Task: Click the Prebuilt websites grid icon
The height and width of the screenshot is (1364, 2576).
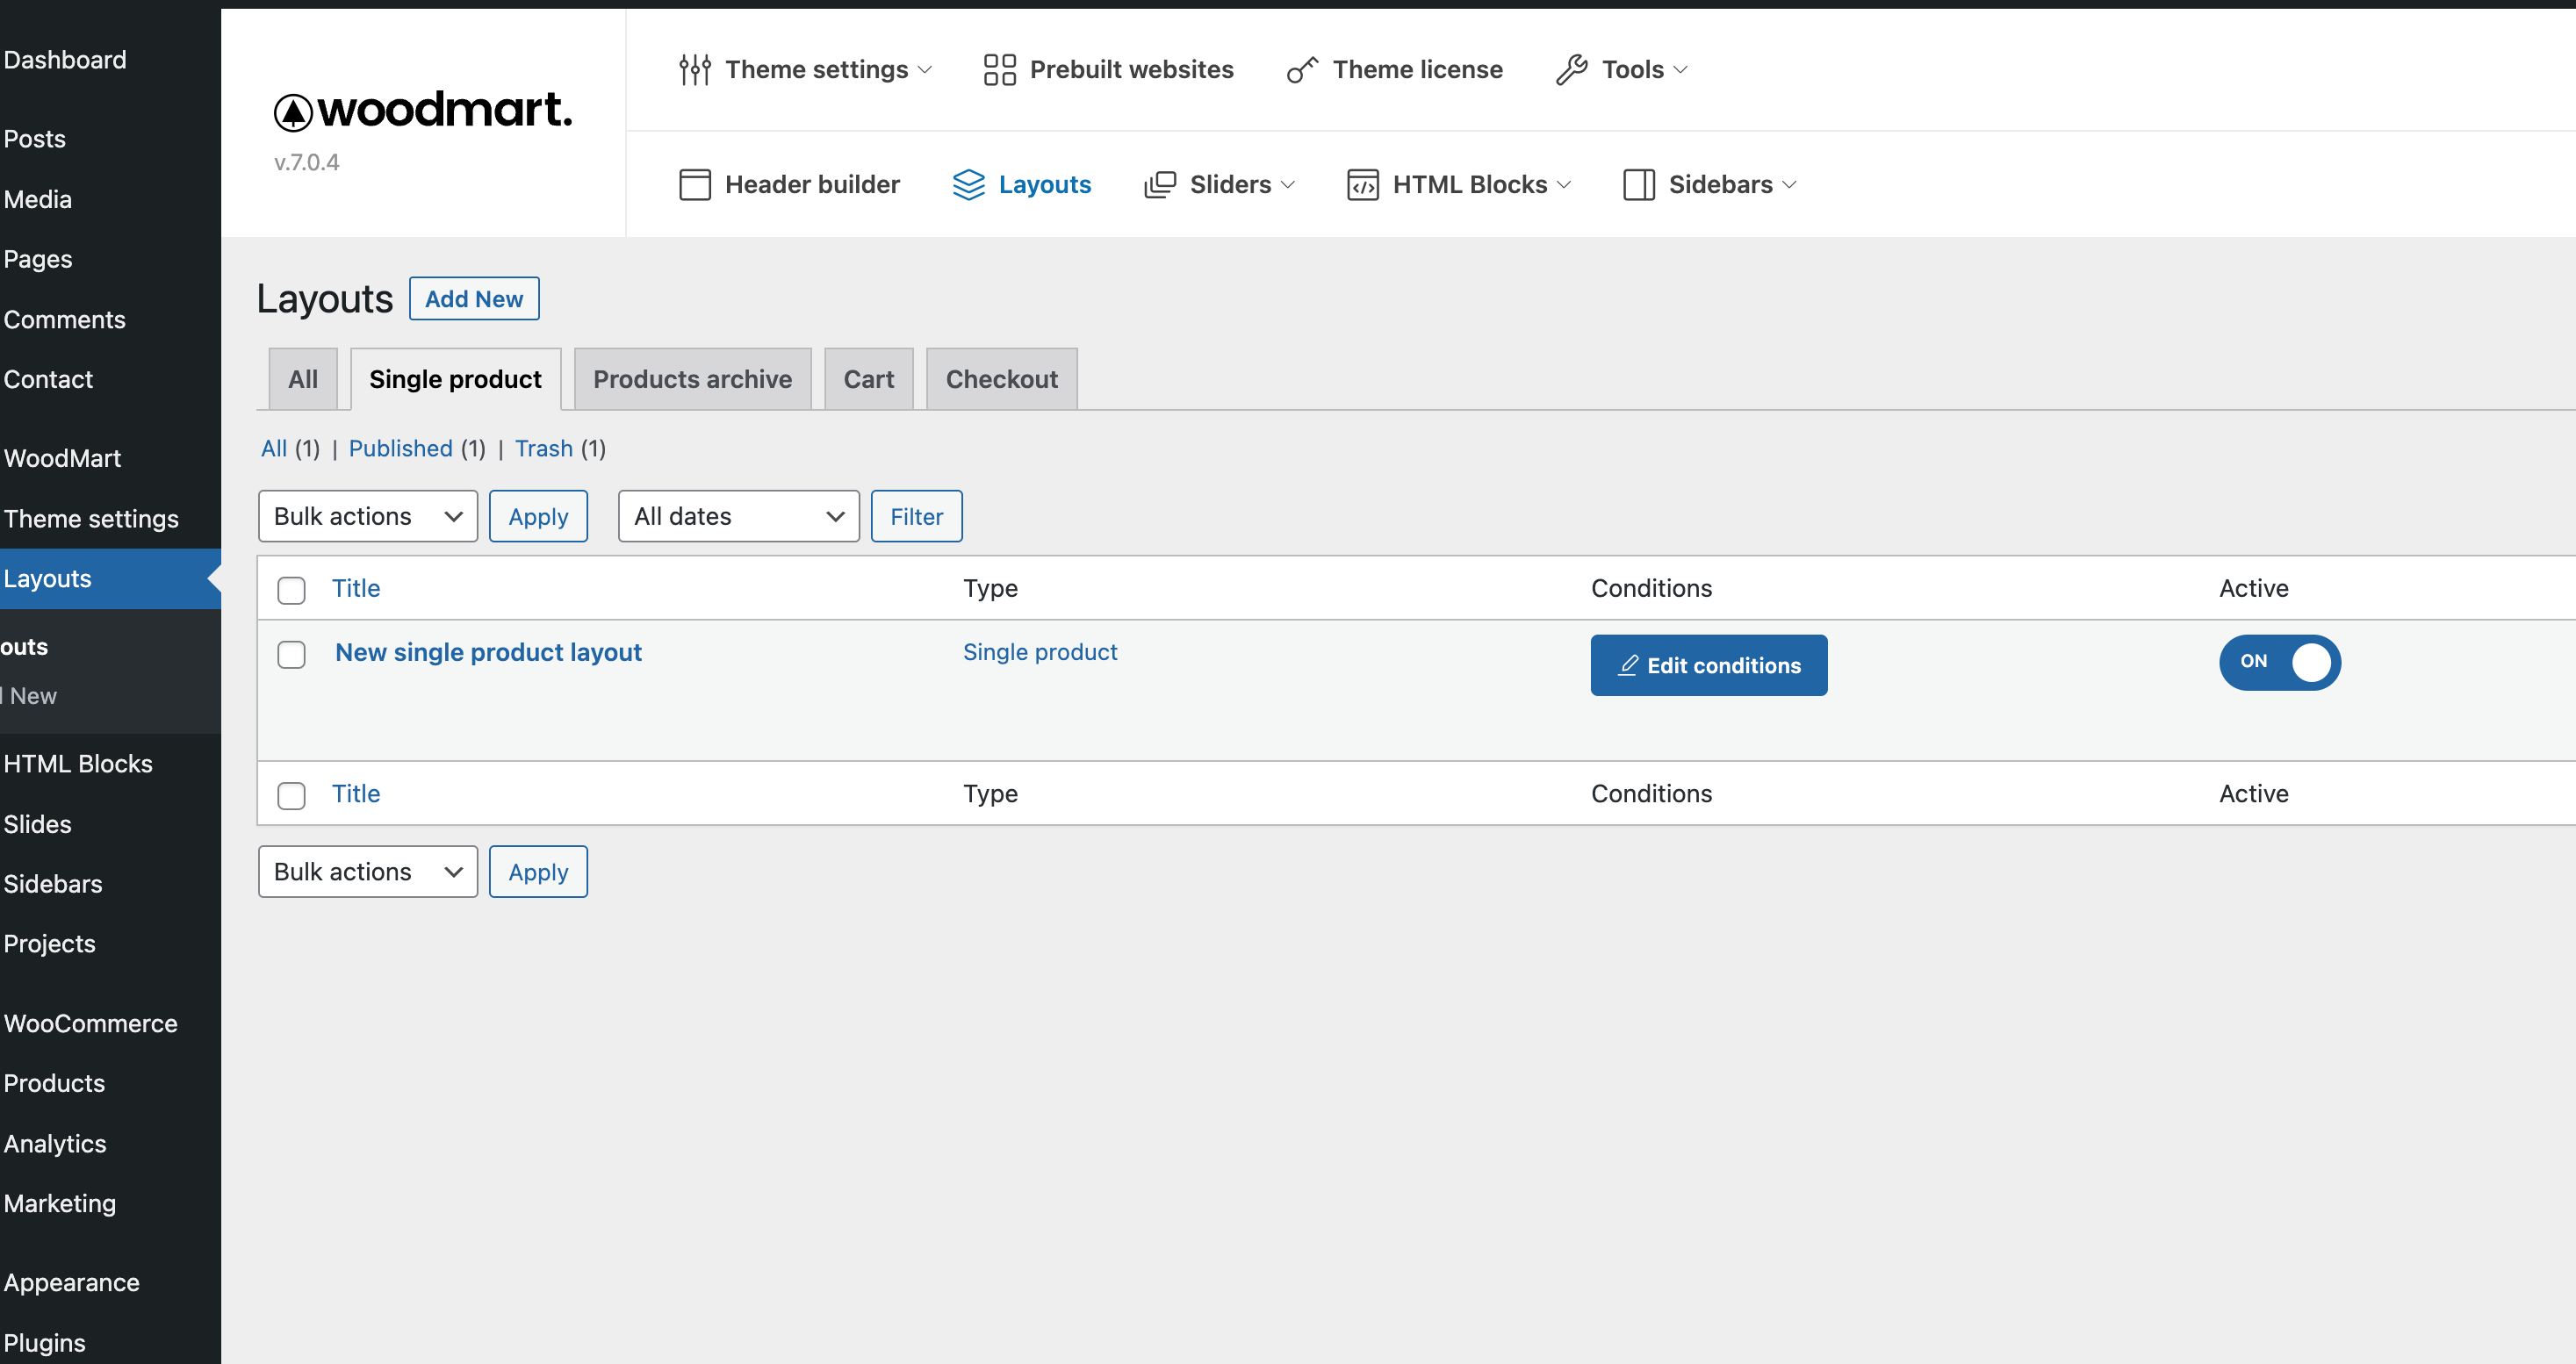Action: click(999, 69)
